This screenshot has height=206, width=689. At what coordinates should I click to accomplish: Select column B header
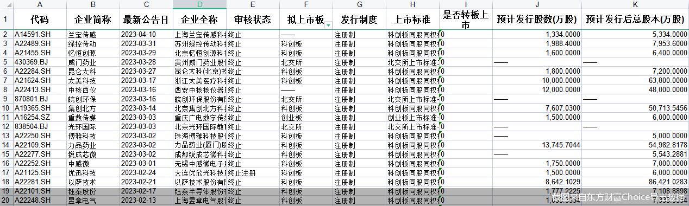pos(92,4)
